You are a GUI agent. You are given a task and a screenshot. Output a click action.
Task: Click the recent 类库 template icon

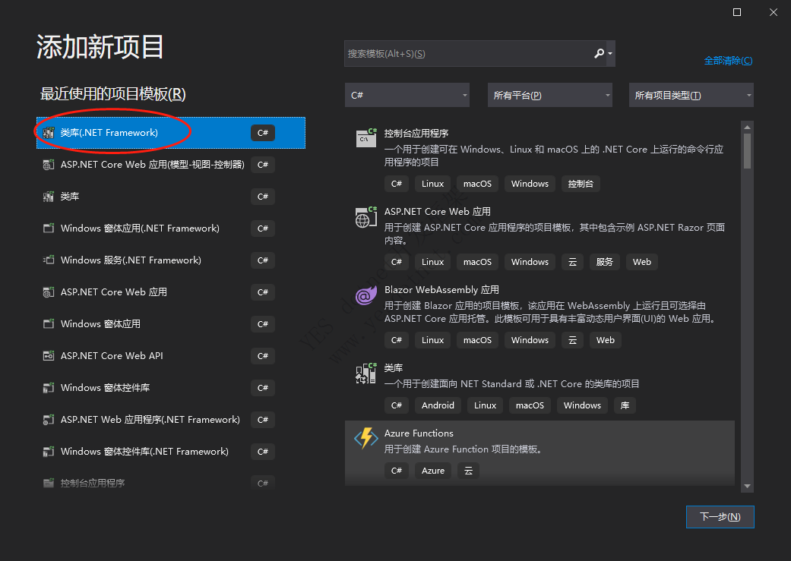point(49,197)
